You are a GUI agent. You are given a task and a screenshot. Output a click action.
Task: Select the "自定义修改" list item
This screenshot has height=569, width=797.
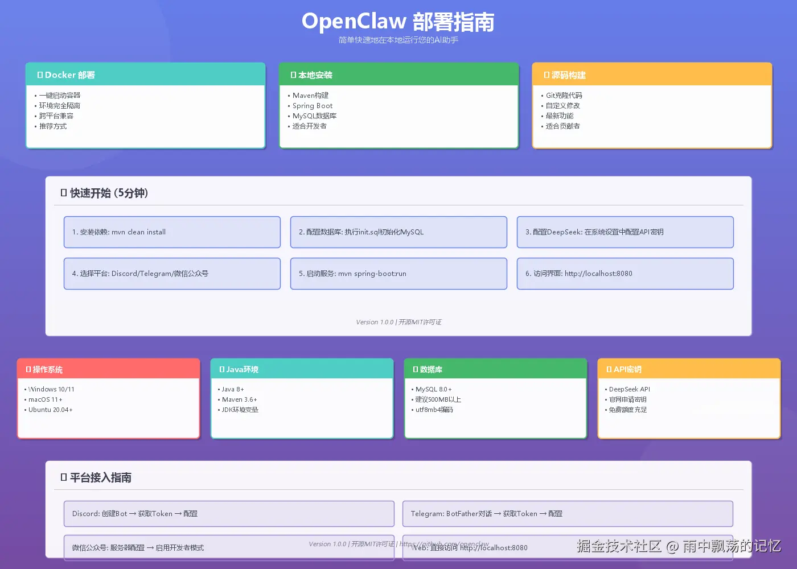point(560,106)
